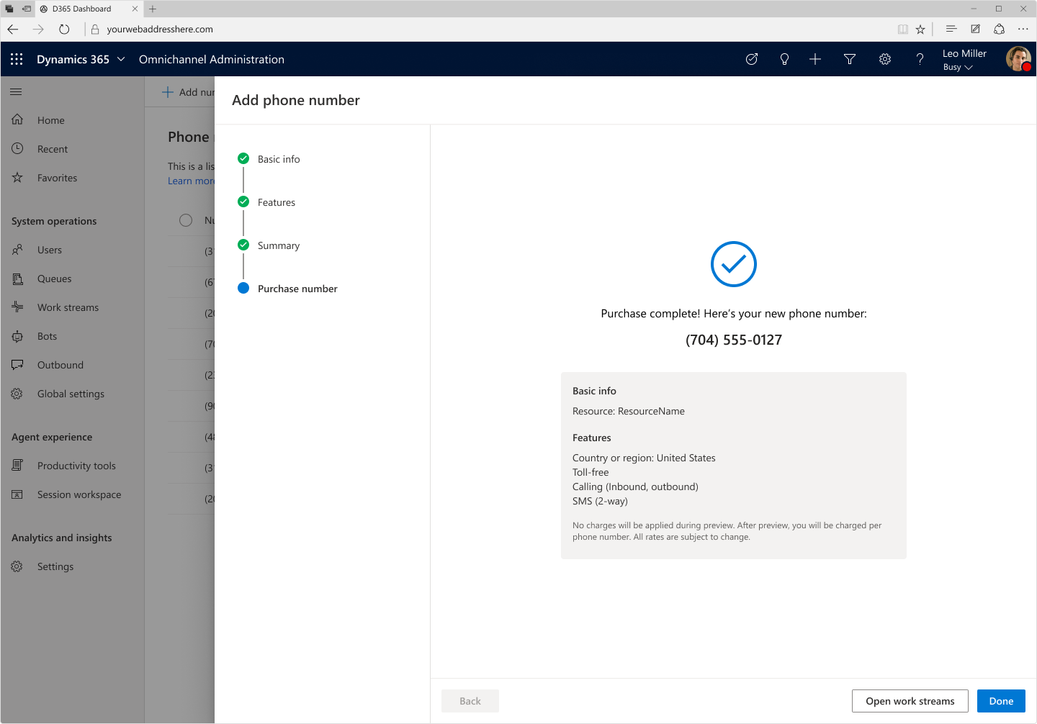This screenshot has width=1037, height=724.
Task: Click the Queues icon
Action: click(x=17, y=278)
